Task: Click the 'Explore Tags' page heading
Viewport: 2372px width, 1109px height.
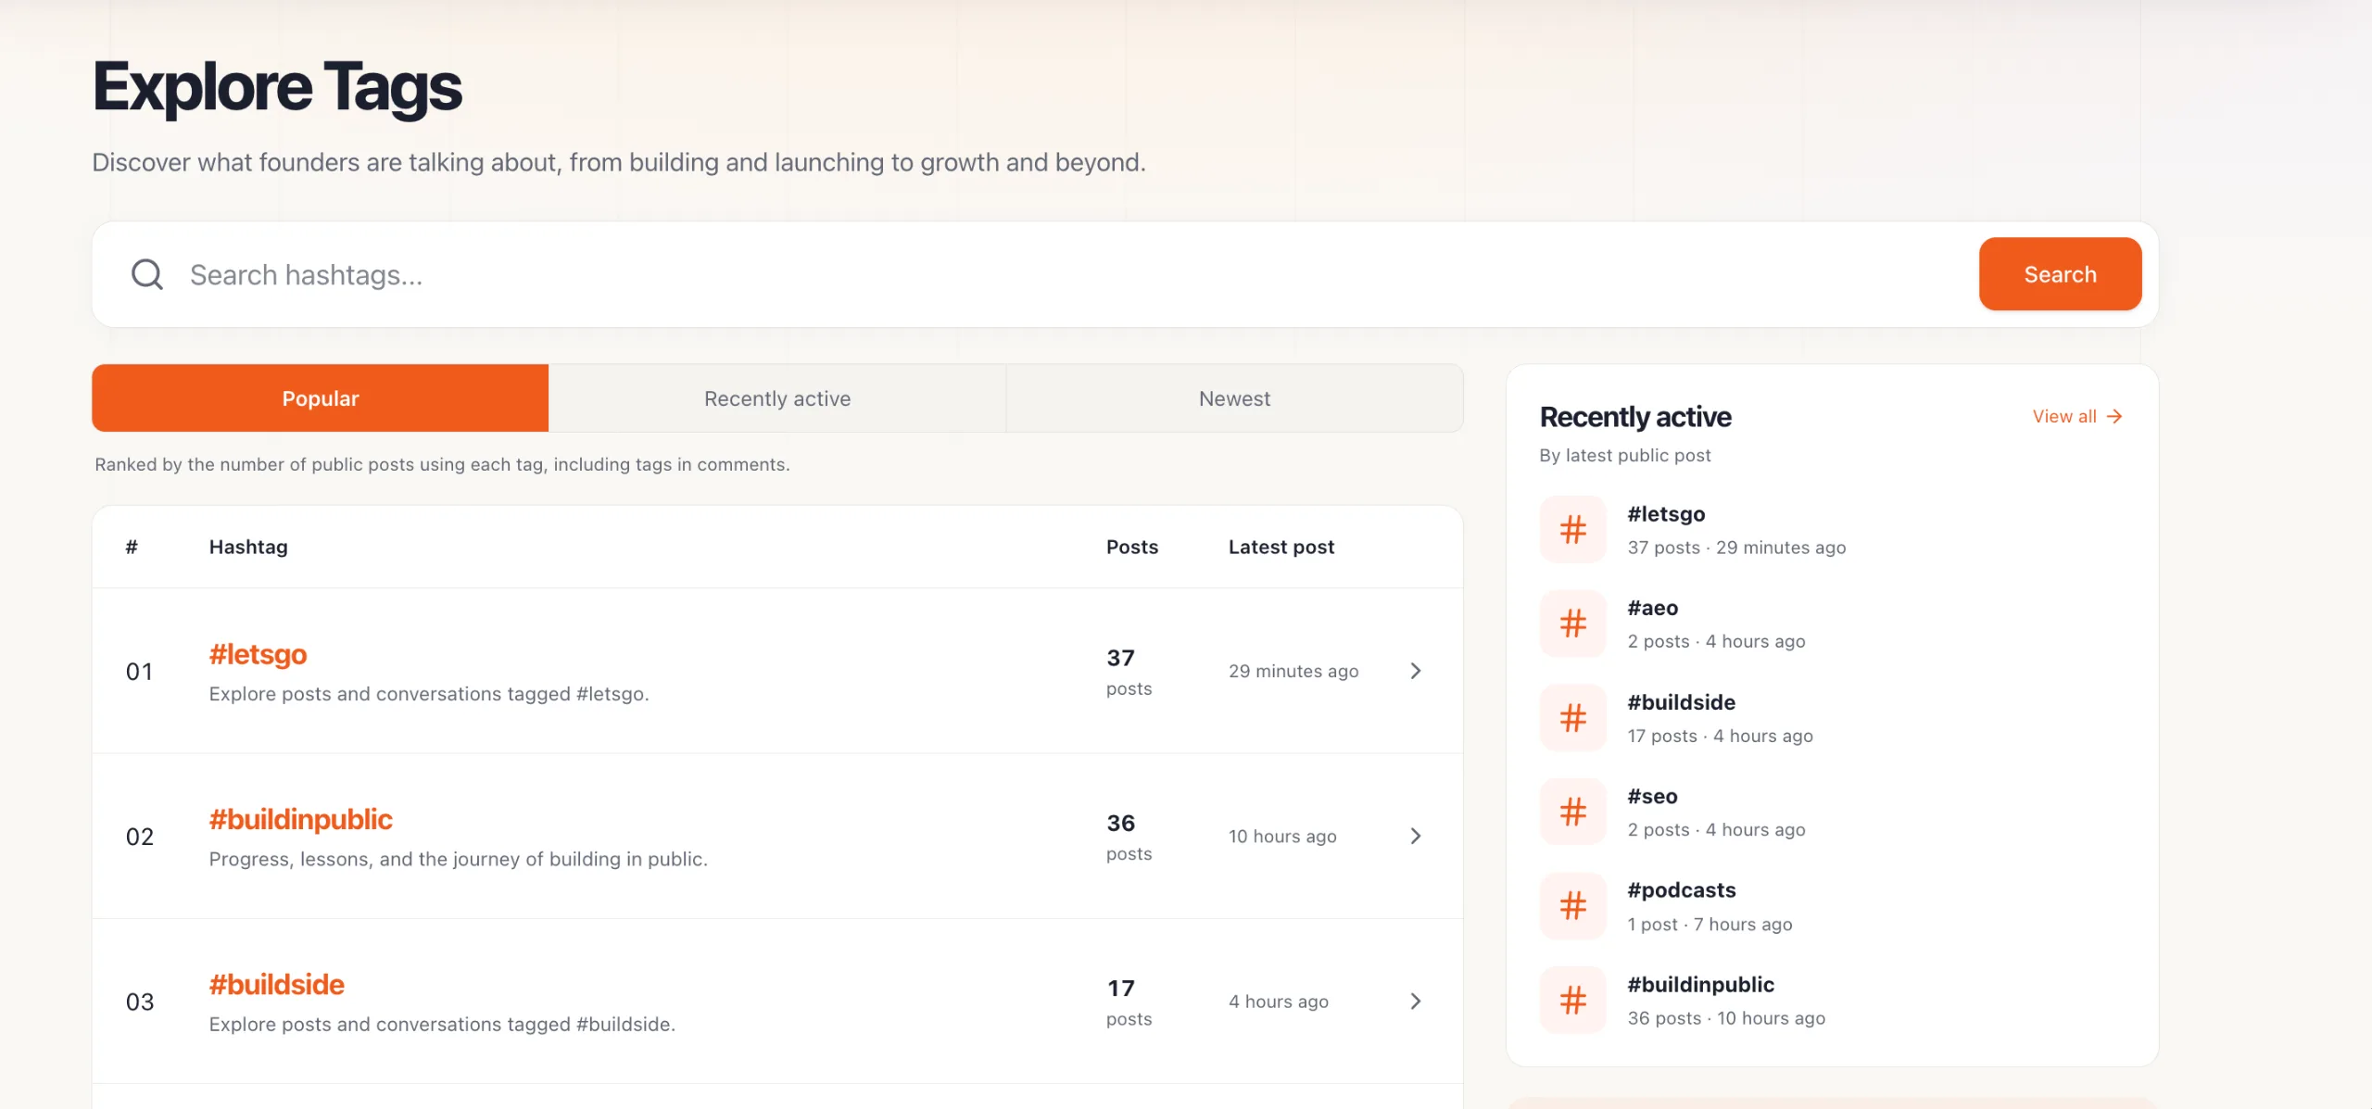Action: 277,87
